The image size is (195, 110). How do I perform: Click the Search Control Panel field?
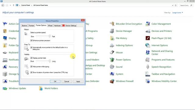tap(186, 5)
